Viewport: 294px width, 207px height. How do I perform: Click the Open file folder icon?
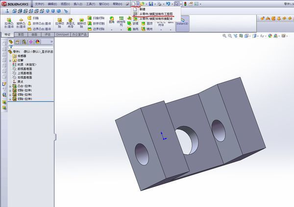pos(142,4)
